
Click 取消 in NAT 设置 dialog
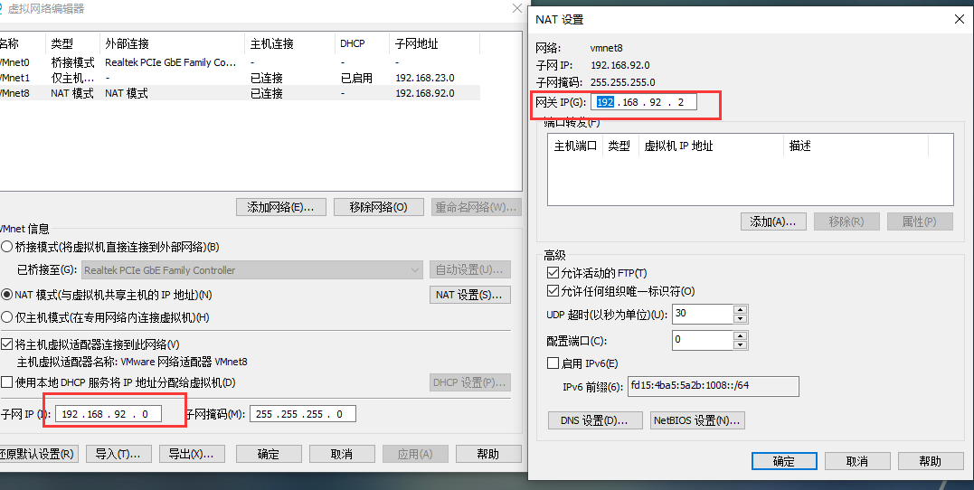(857, 461)
